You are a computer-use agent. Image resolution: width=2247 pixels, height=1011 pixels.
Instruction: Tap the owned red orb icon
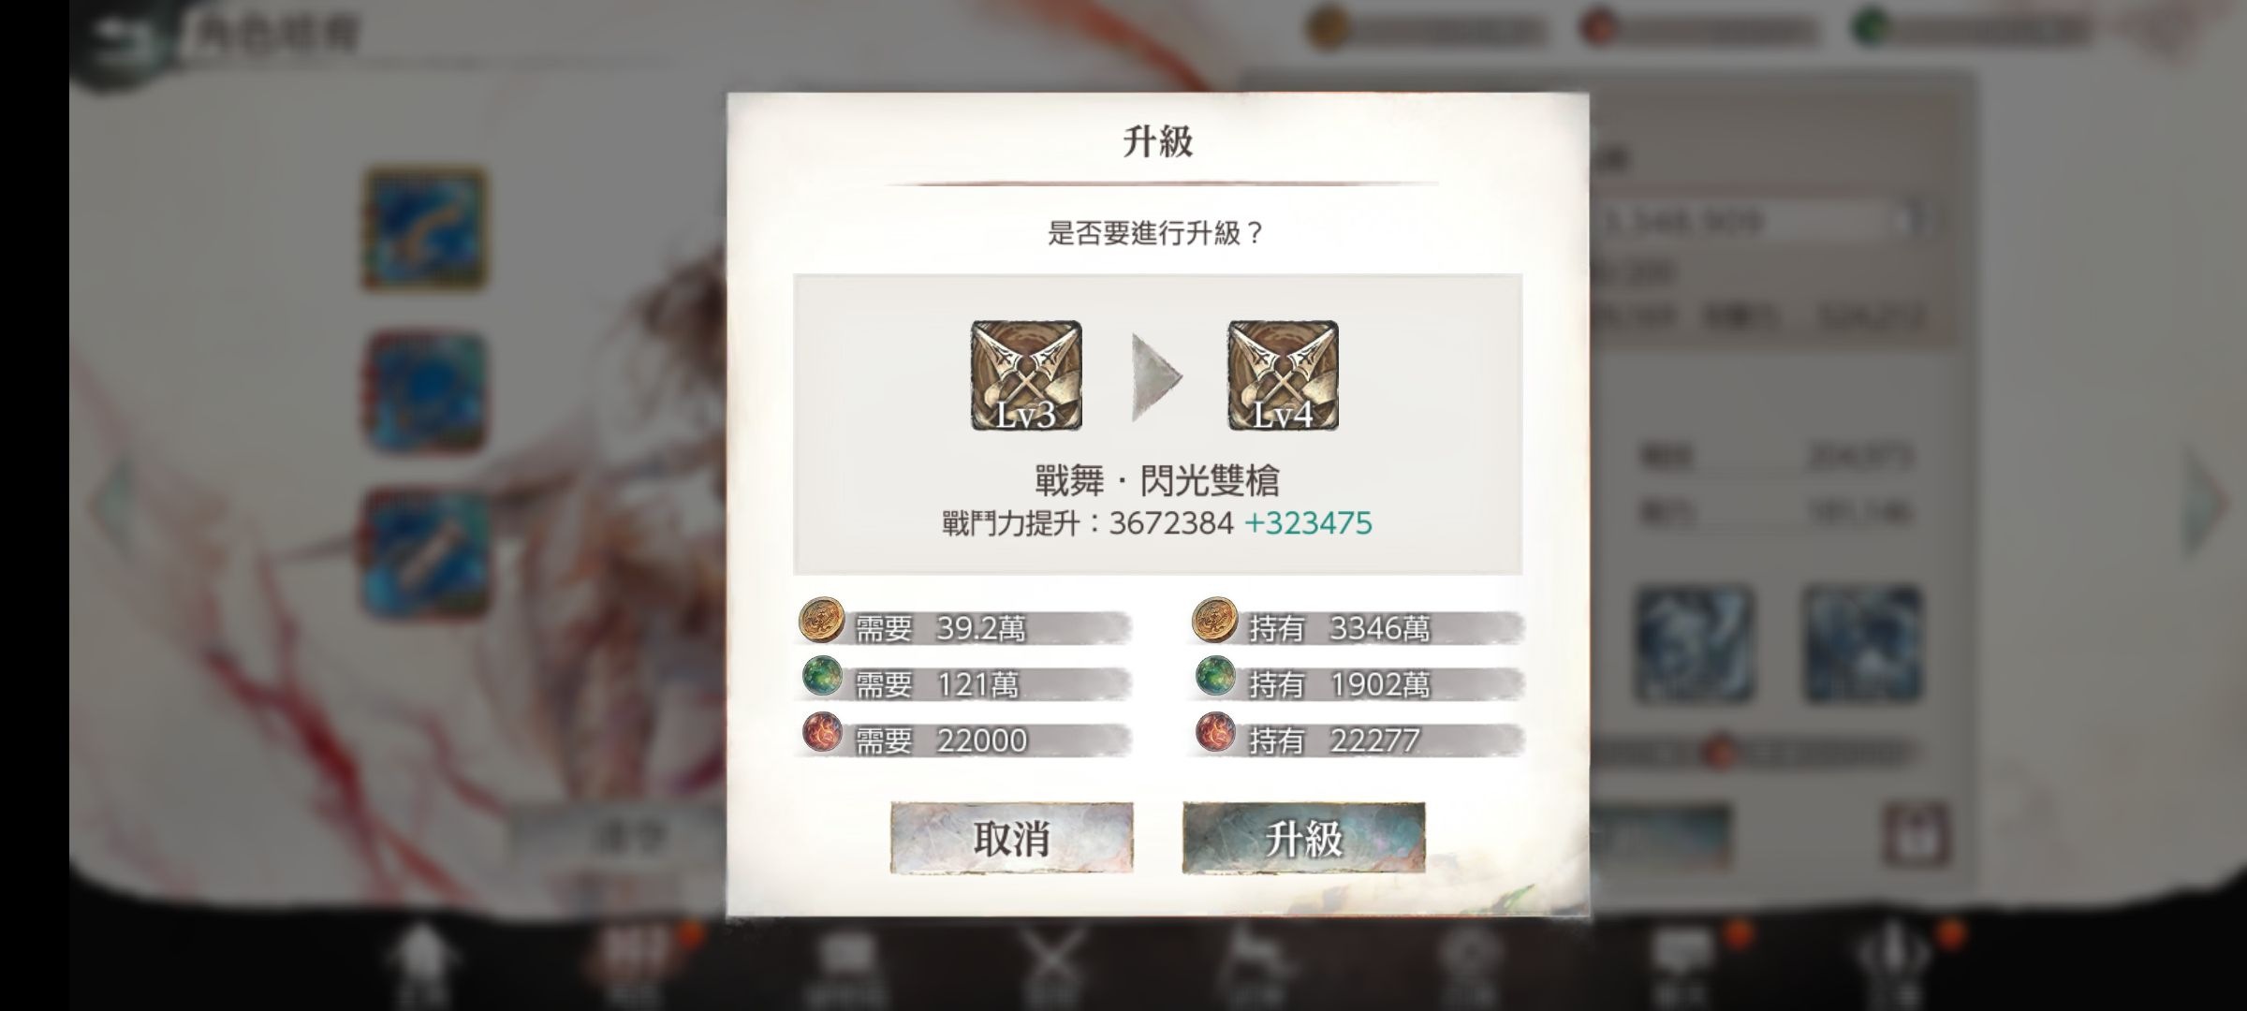click(1214, 734)
